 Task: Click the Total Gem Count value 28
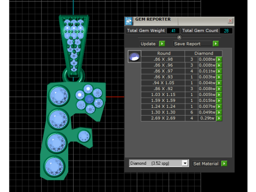click(226, 31)
